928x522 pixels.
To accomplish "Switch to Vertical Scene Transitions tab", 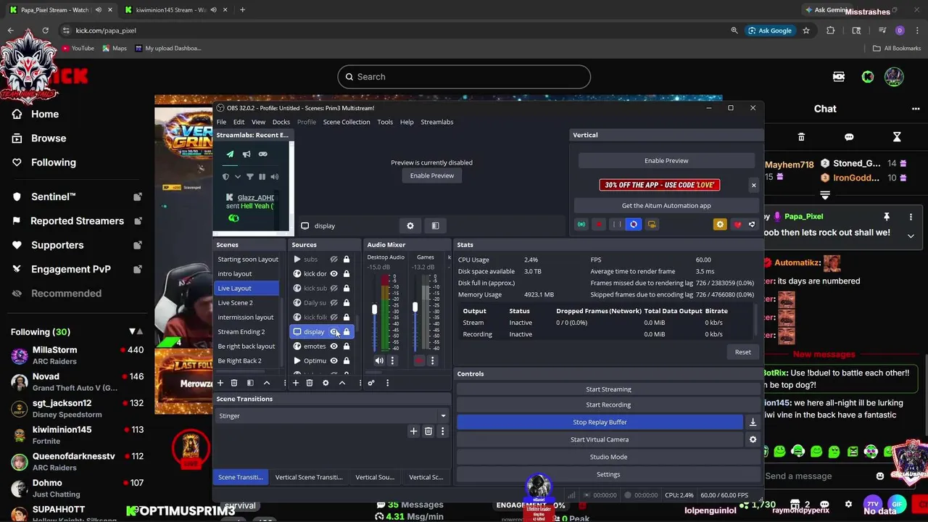I will (309, 477).
